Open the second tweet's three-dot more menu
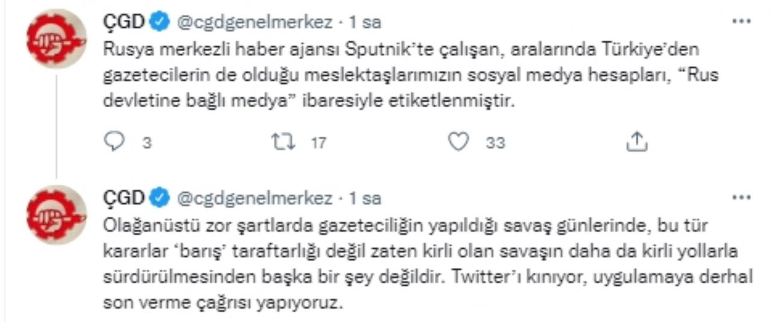 [x=741, y=198]
